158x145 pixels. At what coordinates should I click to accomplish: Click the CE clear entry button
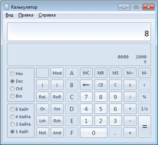[101, 85]
